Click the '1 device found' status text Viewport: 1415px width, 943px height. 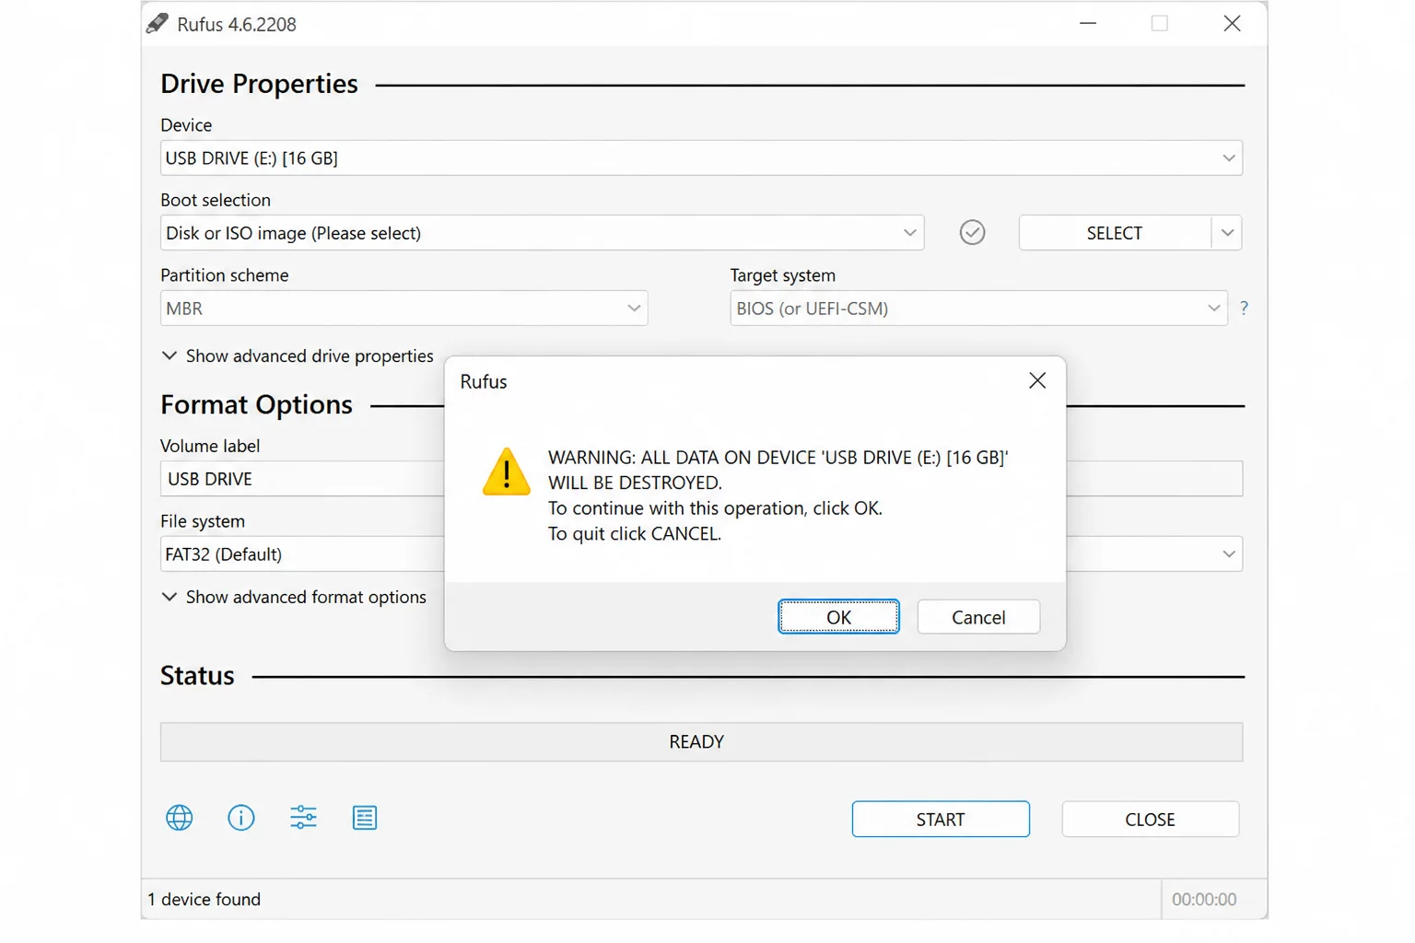205,900
